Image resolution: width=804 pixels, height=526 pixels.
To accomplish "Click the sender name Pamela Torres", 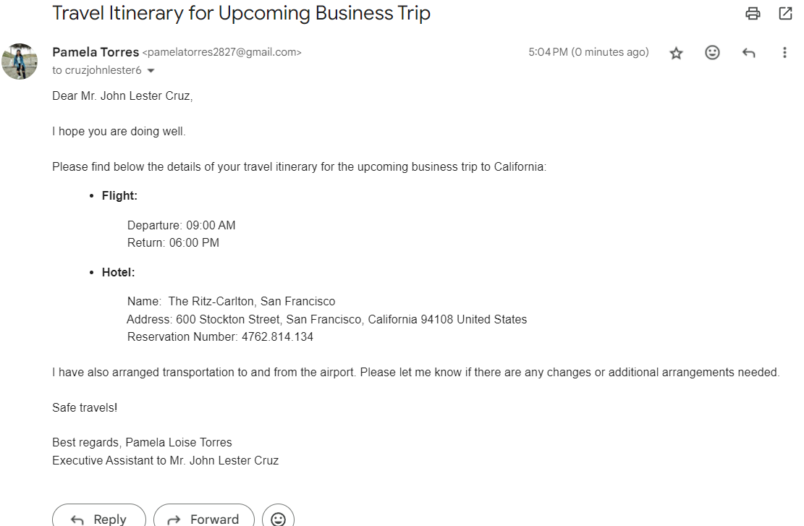I will click(x=96, y=52).
